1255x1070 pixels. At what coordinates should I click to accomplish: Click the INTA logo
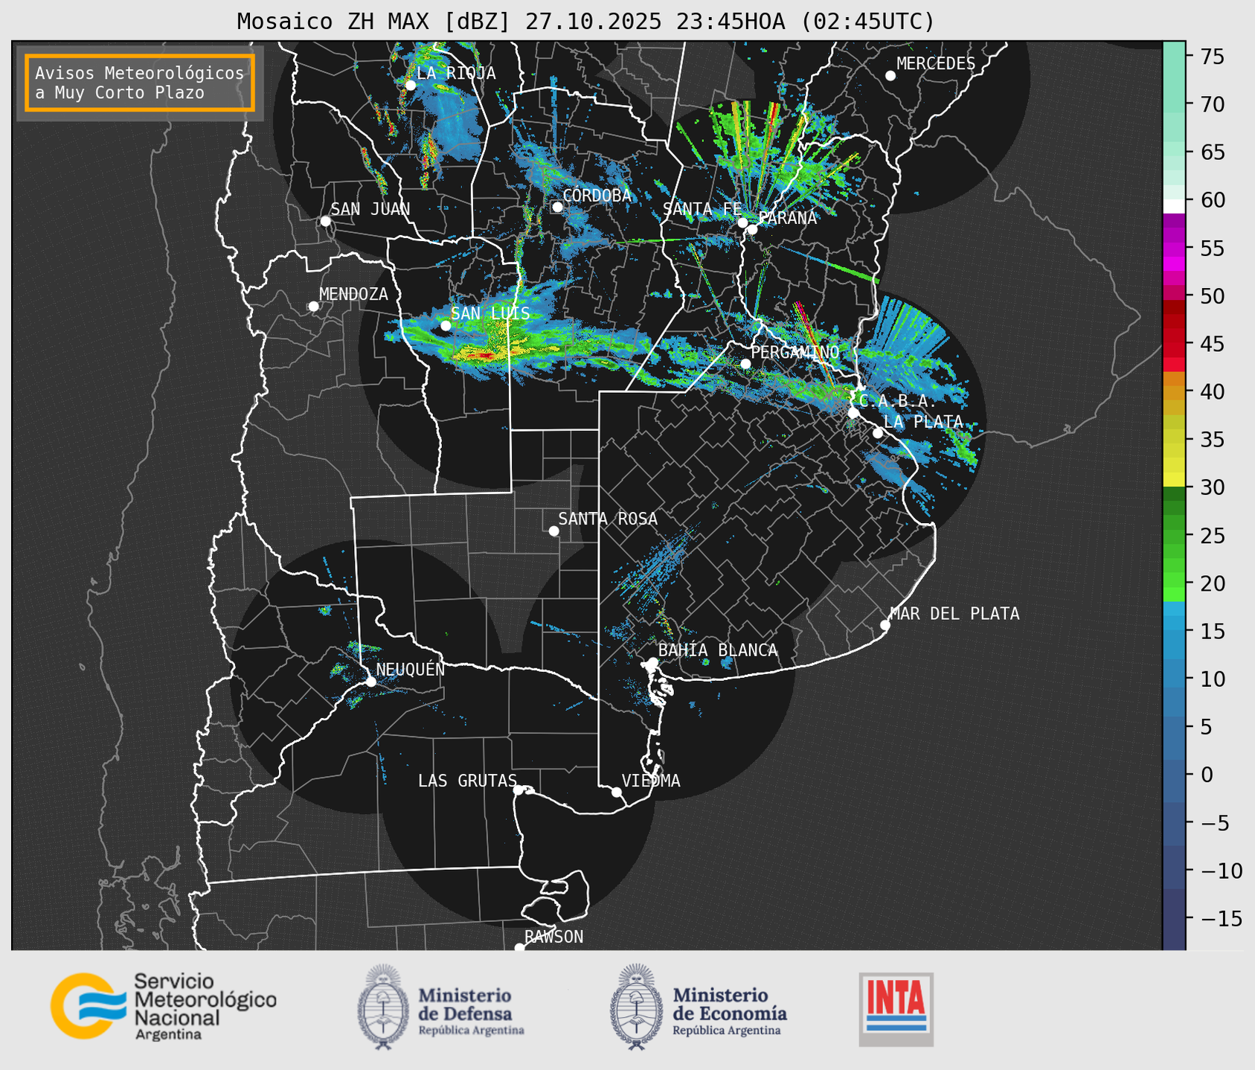click(896, 1010)
